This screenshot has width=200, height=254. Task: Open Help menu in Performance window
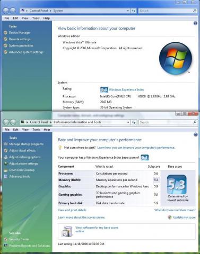47,130
